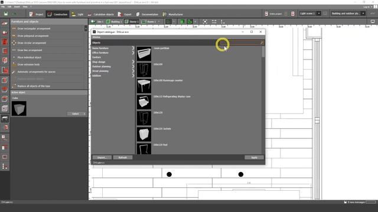Switch to the Calculation objects tab
This screenshot has width=378, height=212.
tap(101, 14)
